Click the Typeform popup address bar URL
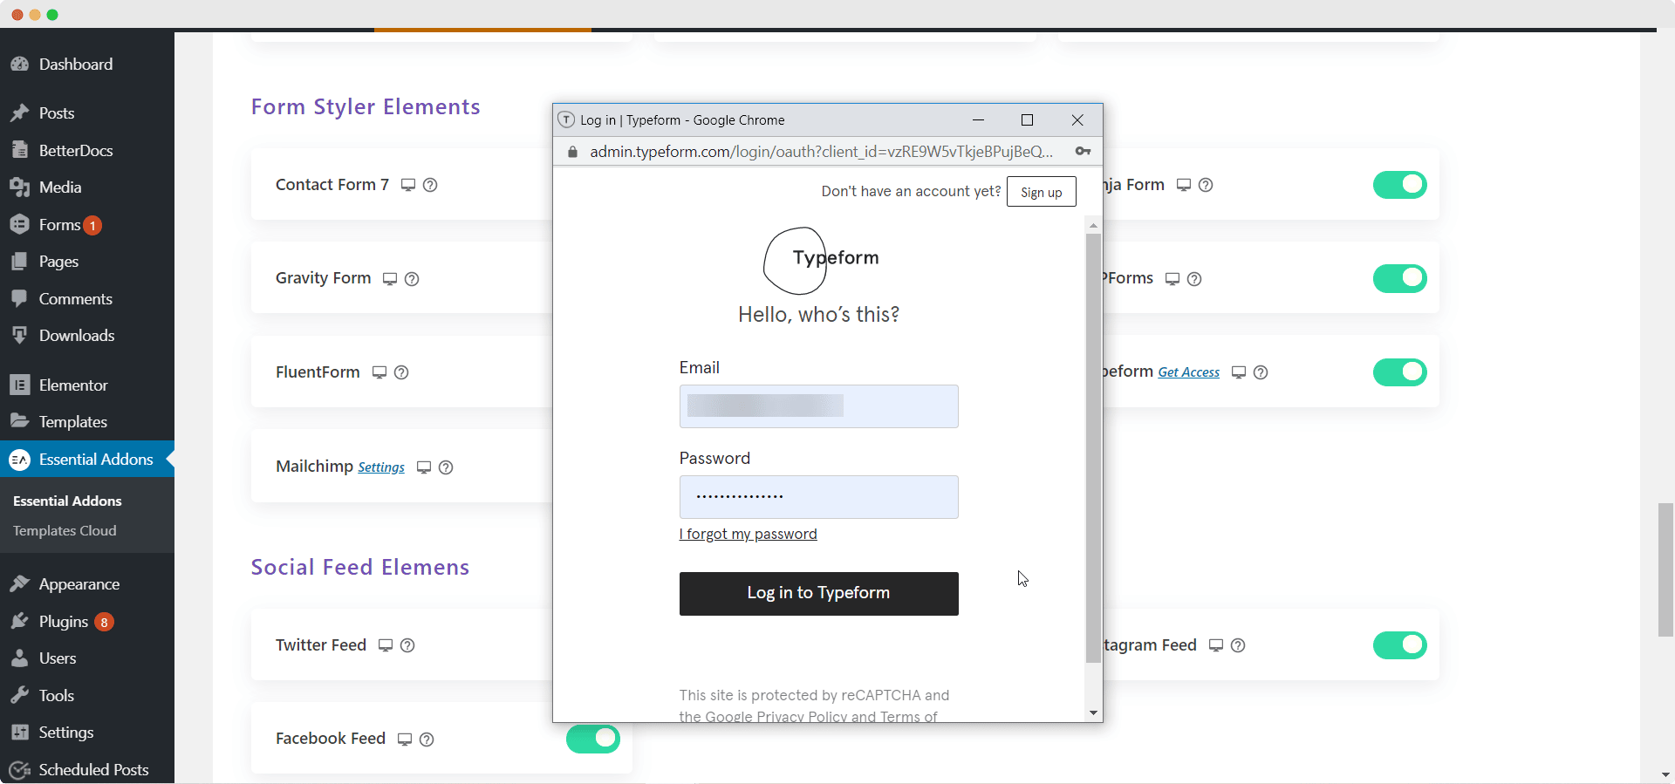Viewport: 1675px width, 784px height. [821, 152]
